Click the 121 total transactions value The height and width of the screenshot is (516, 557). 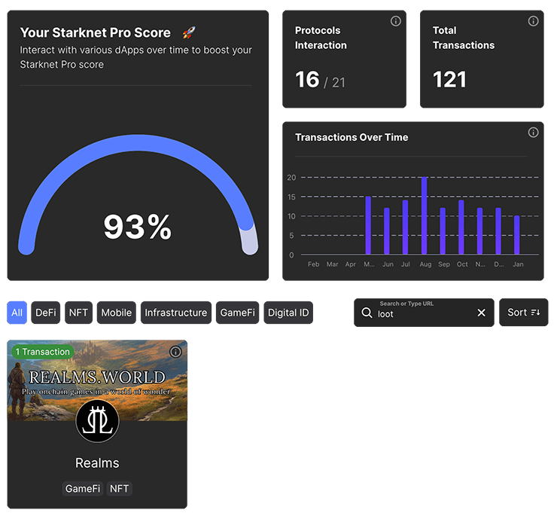click(449, 79)
